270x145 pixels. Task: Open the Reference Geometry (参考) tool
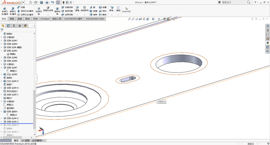coord(112,9)
